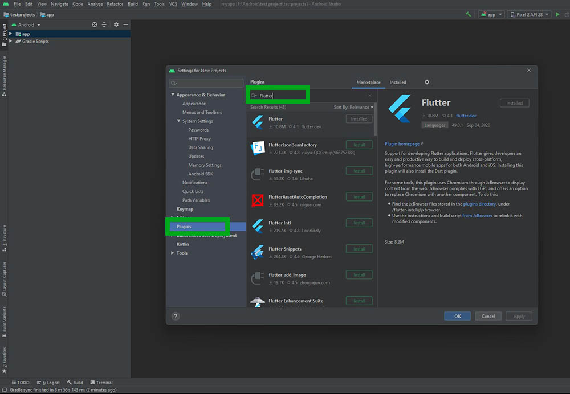570x394 pixels.
Task: Expand the Tools settings node
Action: (x=173, y=253)
